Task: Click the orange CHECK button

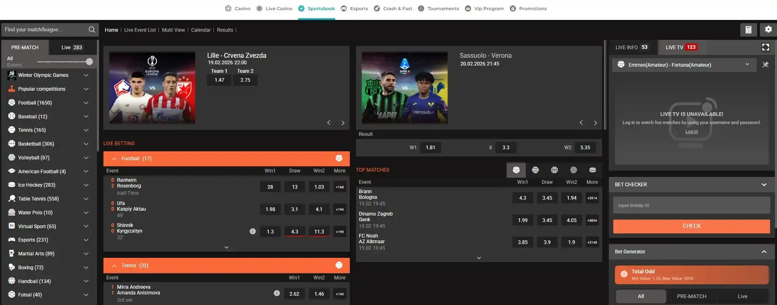Action: pyautogui.click(x=691, y=226)
